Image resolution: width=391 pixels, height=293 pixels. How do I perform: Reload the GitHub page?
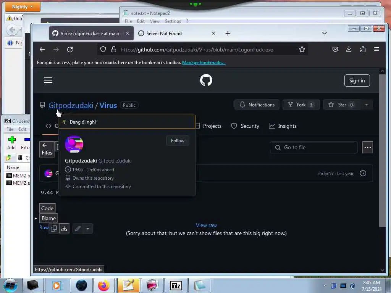[x=70, y=50]
